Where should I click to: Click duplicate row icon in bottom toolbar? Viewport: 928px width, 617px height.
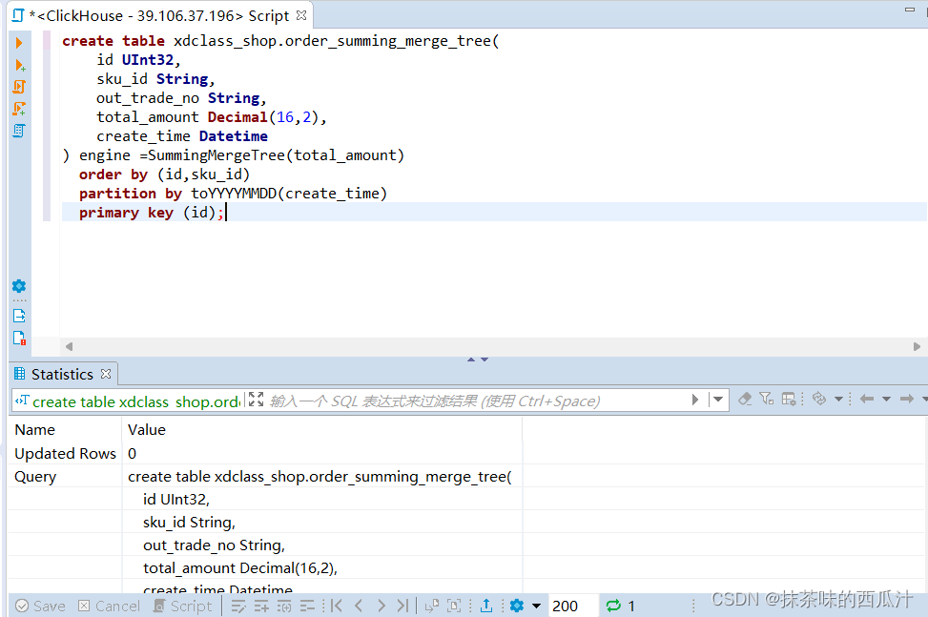[284, 606]
